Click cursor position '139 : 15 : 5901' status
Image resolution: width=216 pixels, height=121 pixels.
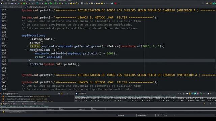point(162,115)
